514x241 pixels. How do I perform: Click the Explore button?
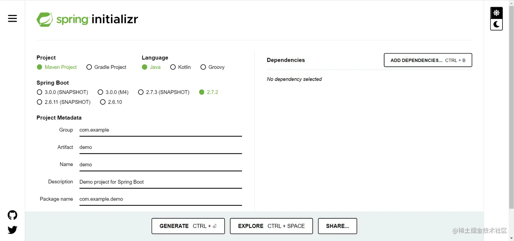pos(271,226)
